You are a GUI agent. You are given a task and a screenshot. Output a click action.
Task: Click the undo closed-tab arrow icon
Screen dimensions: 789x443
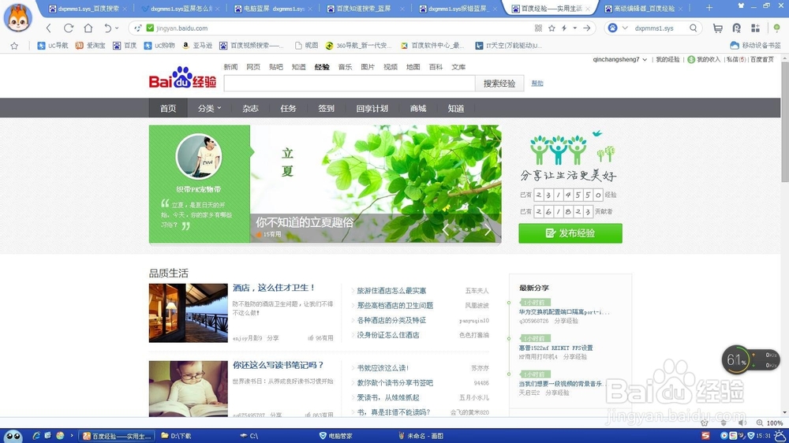(107, 28)
